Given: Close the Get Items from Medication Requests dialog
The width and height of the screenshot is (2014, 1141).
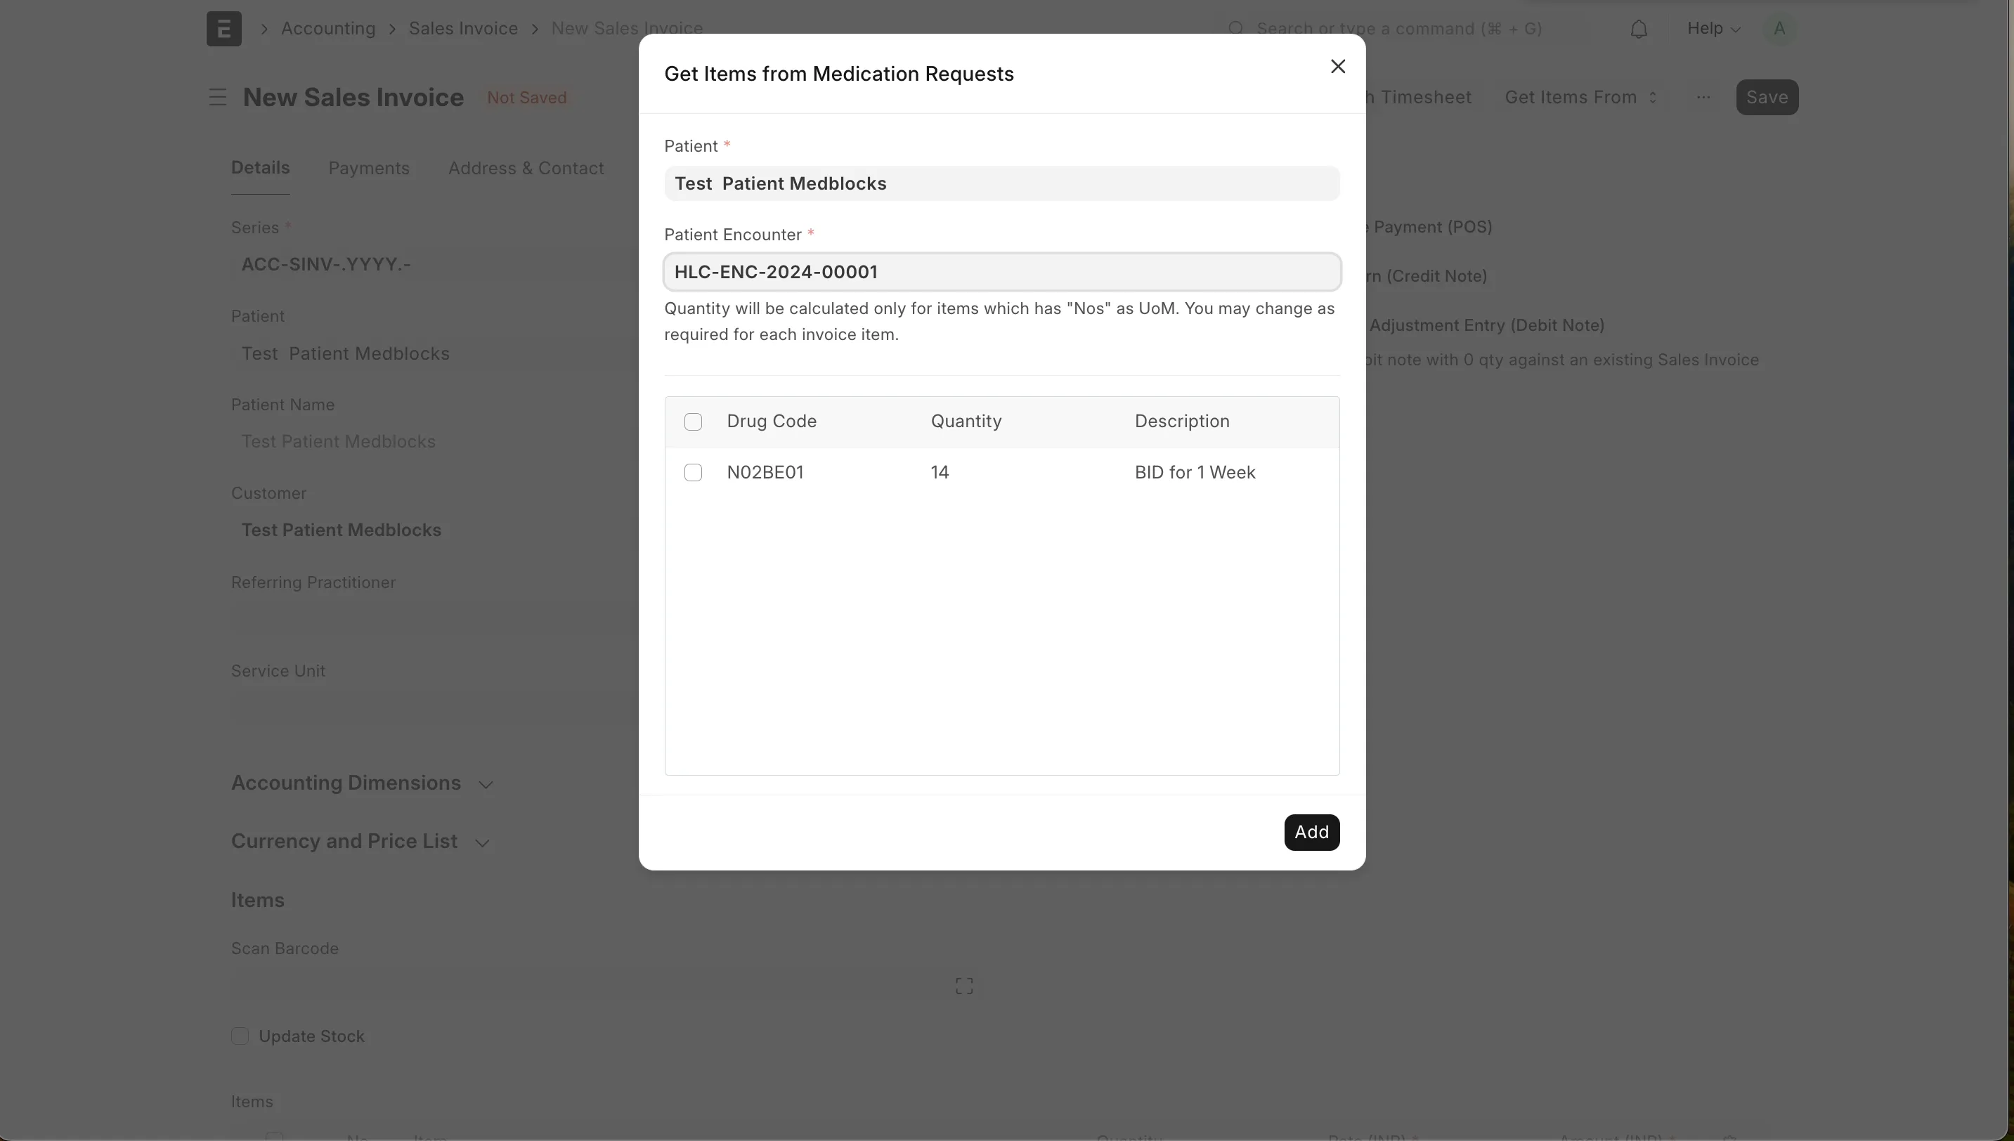Looking at the screenshot, I should point(1337,66).
